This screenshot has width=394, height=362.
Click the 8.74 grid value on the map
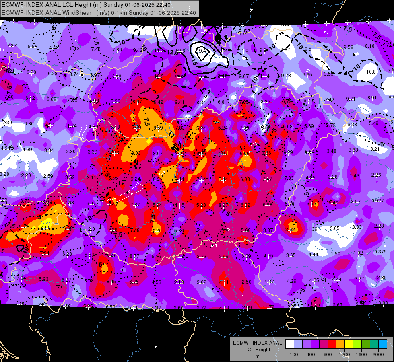[x=74, y=74]
